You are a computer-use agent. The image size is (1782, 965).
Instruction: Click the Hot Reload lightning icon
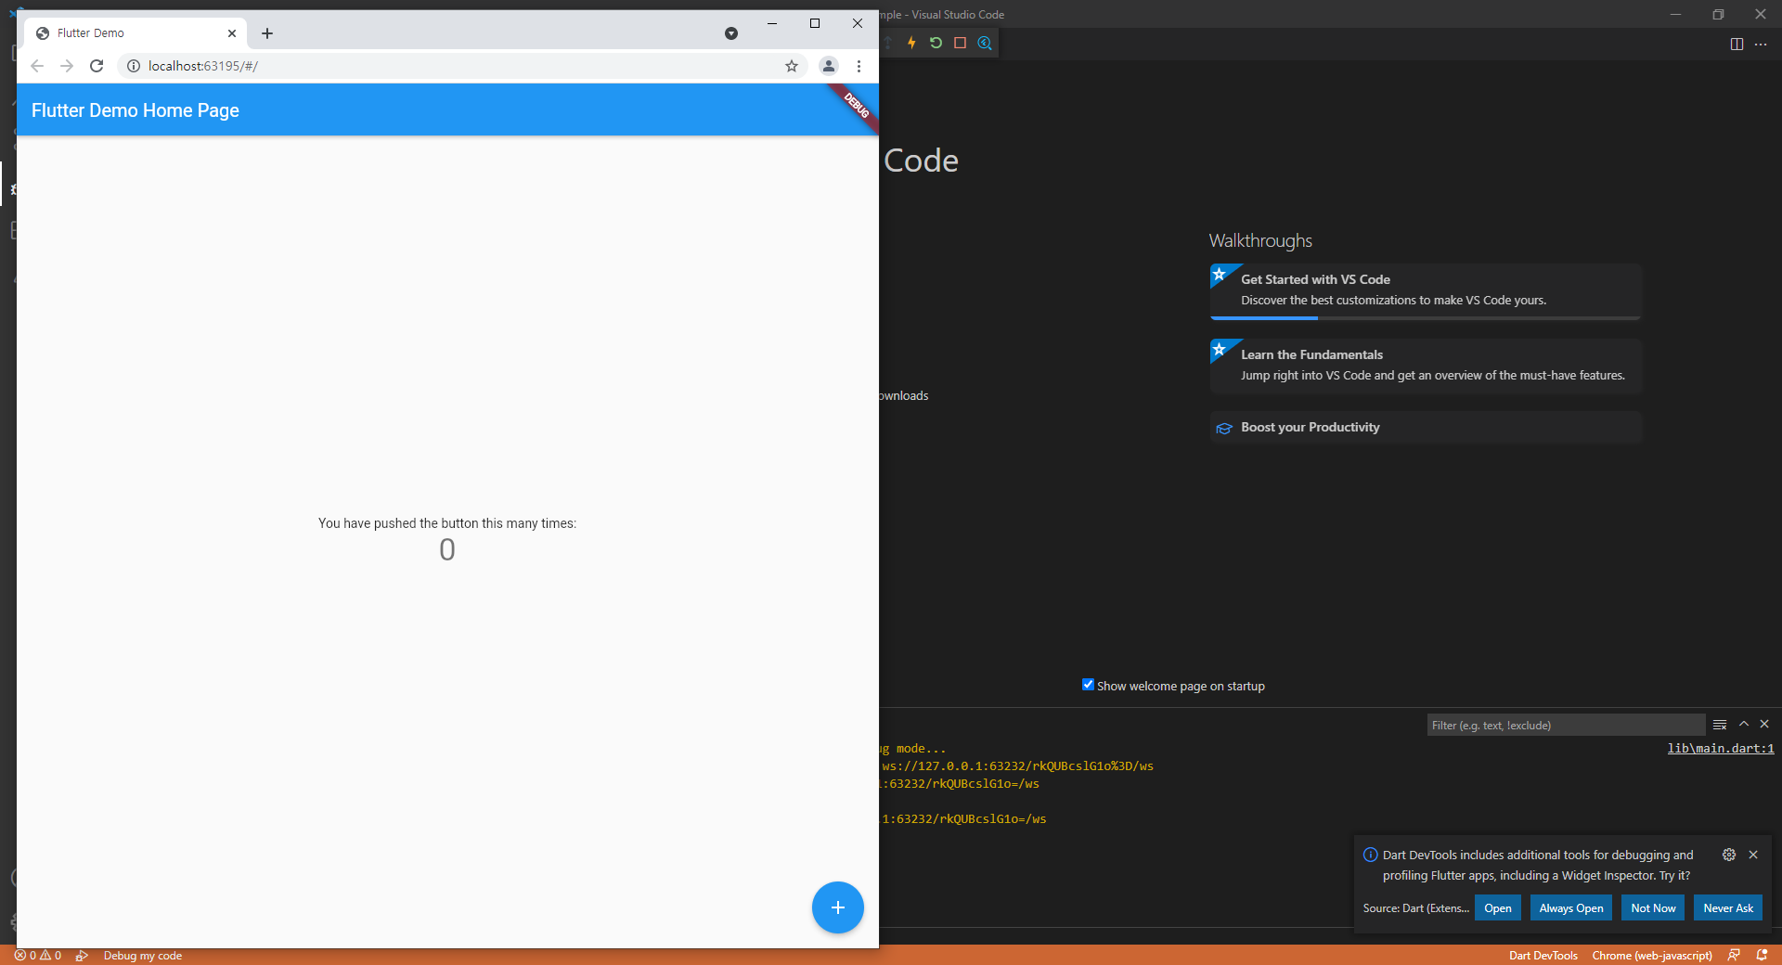(911, 43)
